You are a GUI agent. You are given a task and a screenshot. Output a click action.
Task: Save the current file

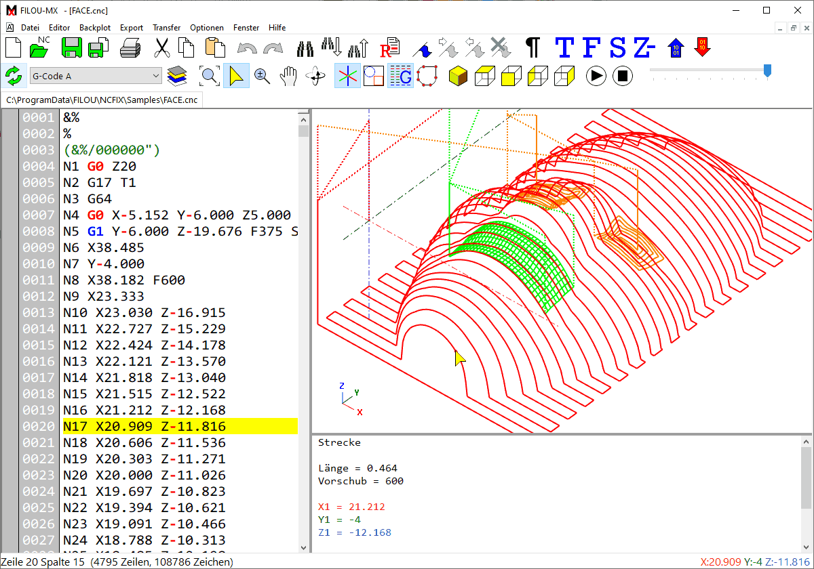tap(71, 47)
